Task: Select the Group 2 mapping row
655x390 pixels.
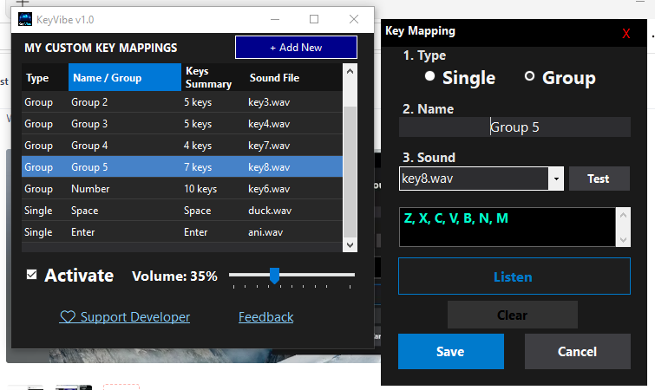Action: coord(181,102)
